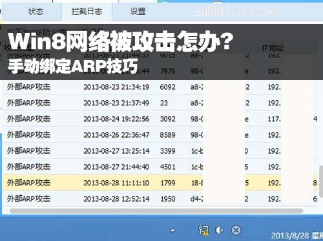Image resolution: width=323 pixels, height=241 pixels.
Task: Click the IP cell starting with 117.
Action: pyautogui.click(x=274, y=119)
